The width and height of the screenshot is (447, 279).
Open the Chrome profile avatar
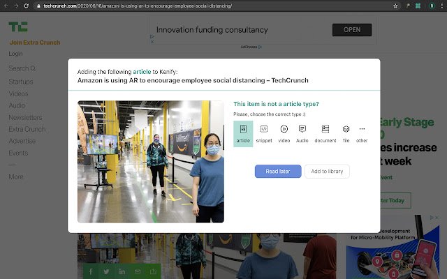click(x=432, y=6)
